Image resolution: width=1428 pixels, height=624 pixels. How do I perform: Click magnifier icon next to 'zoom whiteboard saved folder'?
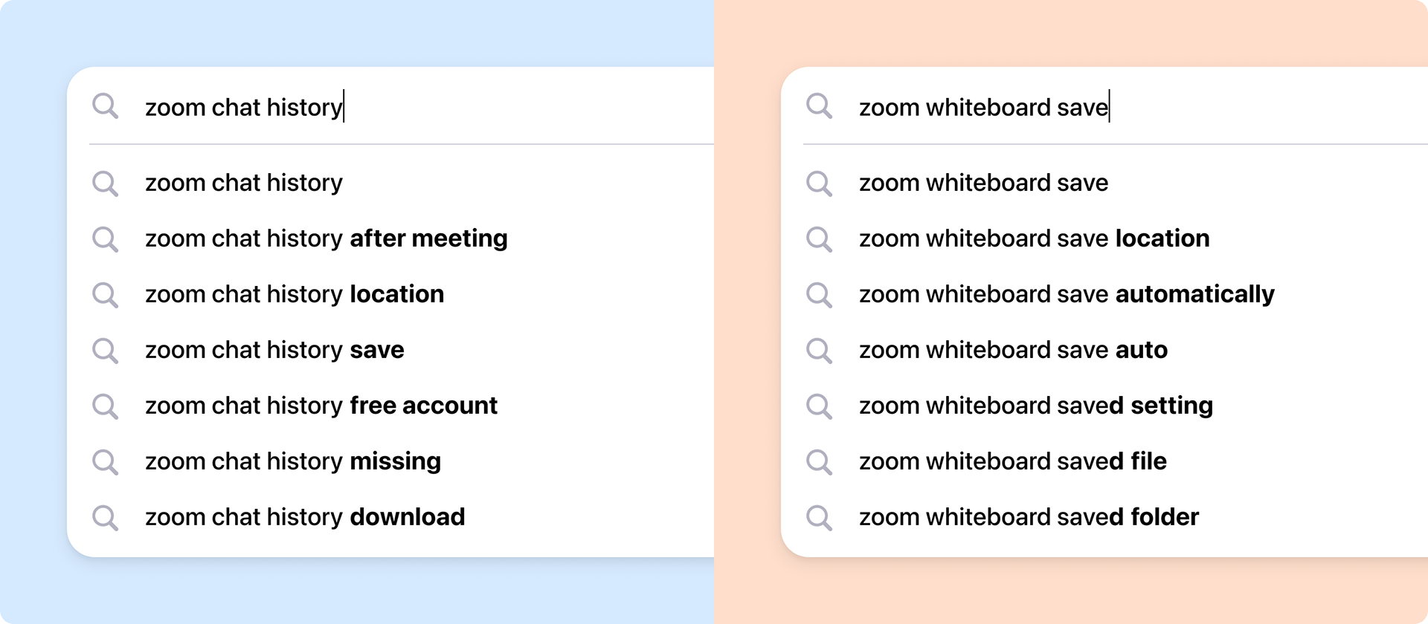coord(819,518)
